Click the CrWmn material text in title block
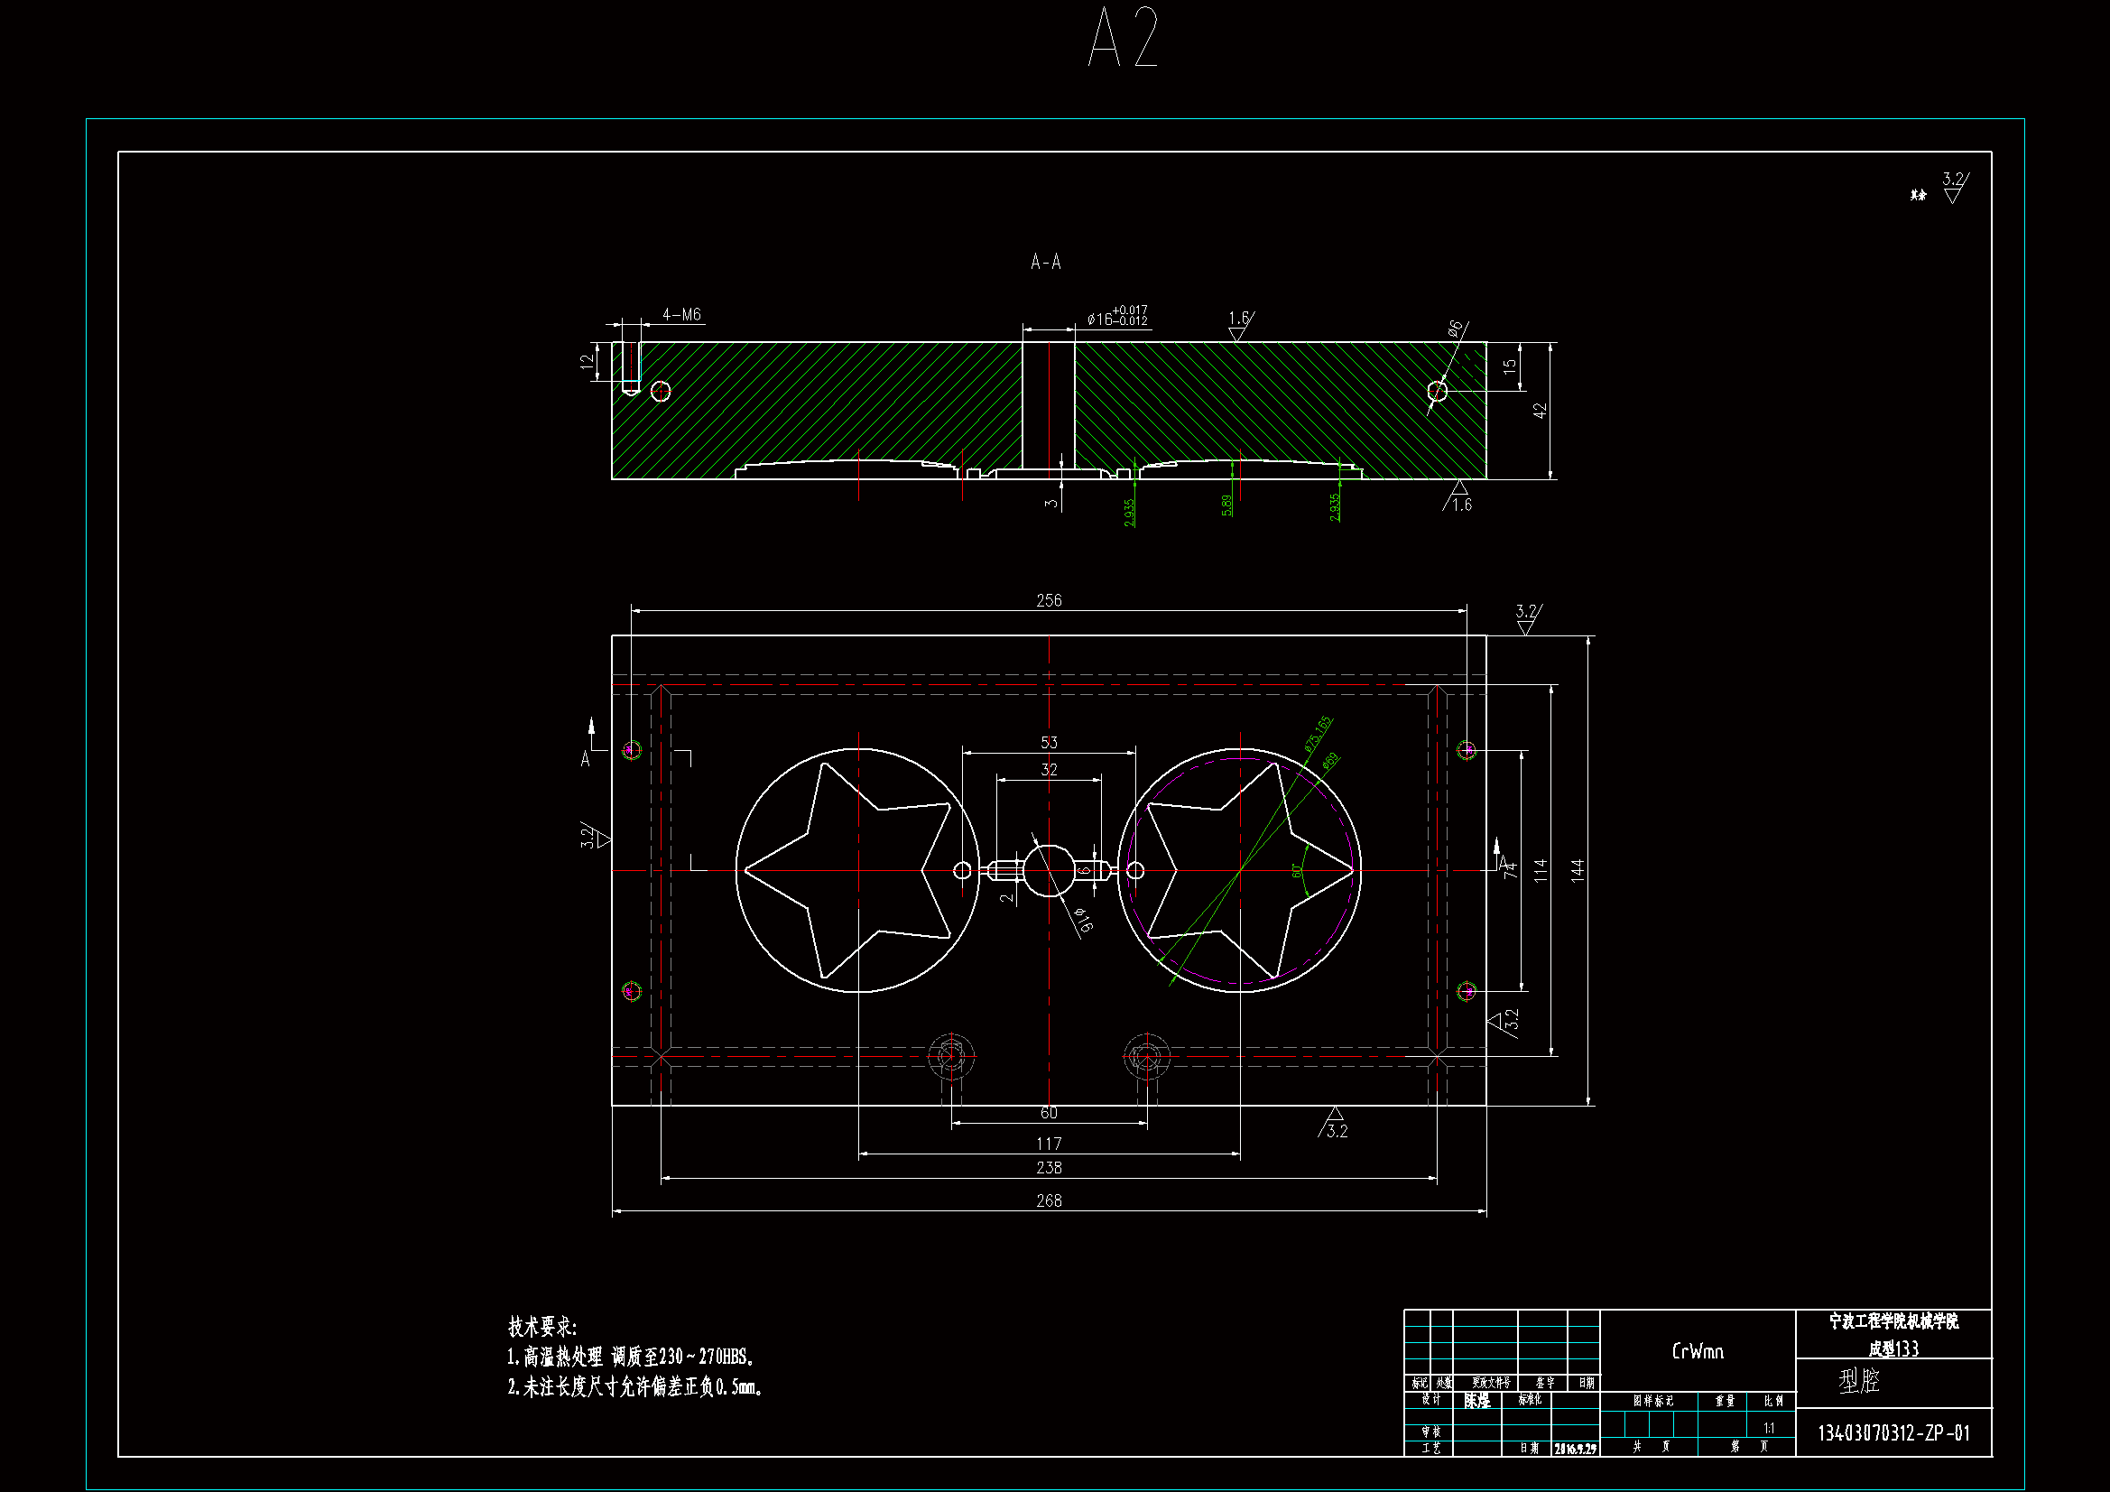2110x1492 pixels. (x=1698, y=1351)
